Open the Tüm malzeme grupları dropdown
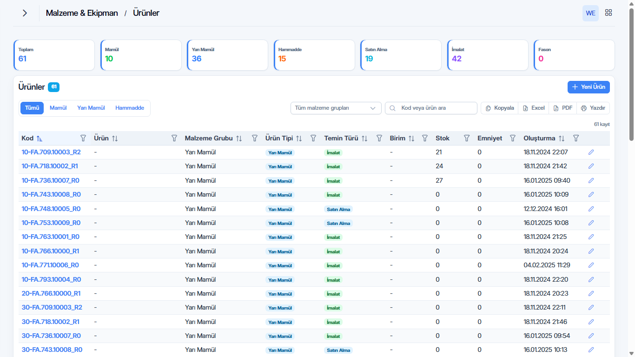Viewport: 635px width, 357px height. coord(336,108)
